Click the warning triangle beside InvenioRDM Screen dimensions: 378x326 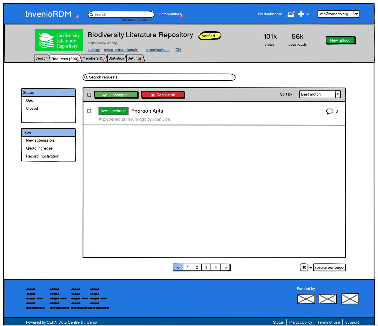click(77, 16)
